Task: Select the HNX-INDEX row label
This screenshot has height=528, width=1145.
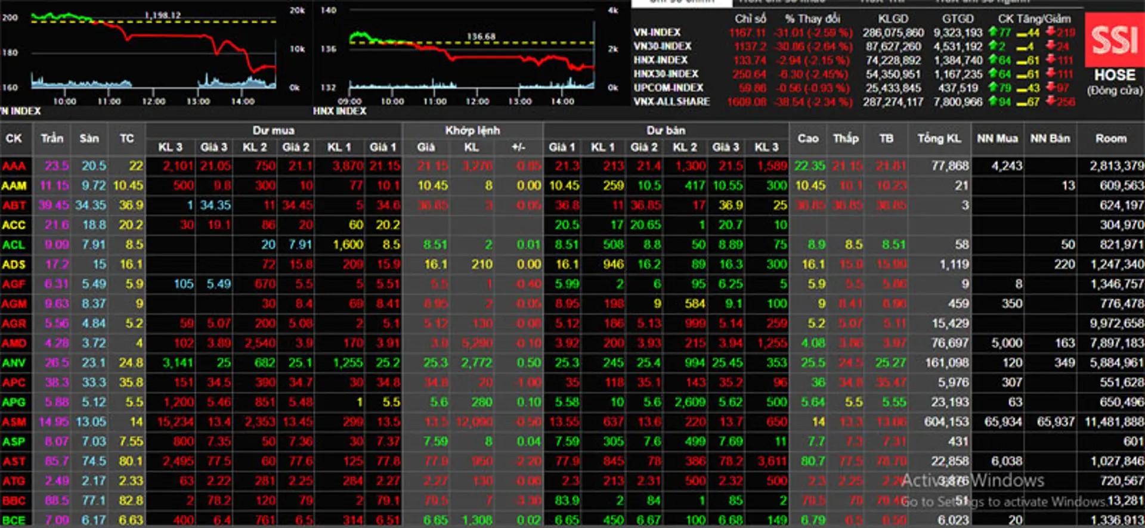Action: (x=661, y=60)
